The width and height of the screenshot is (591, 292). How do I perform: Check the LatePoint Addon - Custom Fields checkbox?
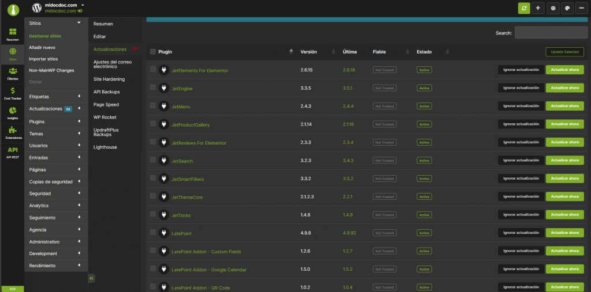click(x=152, y=250)
